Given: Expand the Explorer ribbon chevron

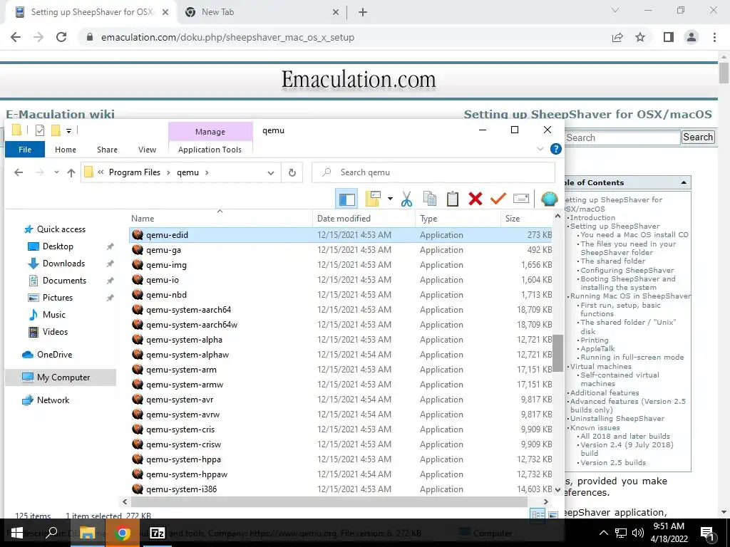Looking at the screenshot, I should [540, 150].
